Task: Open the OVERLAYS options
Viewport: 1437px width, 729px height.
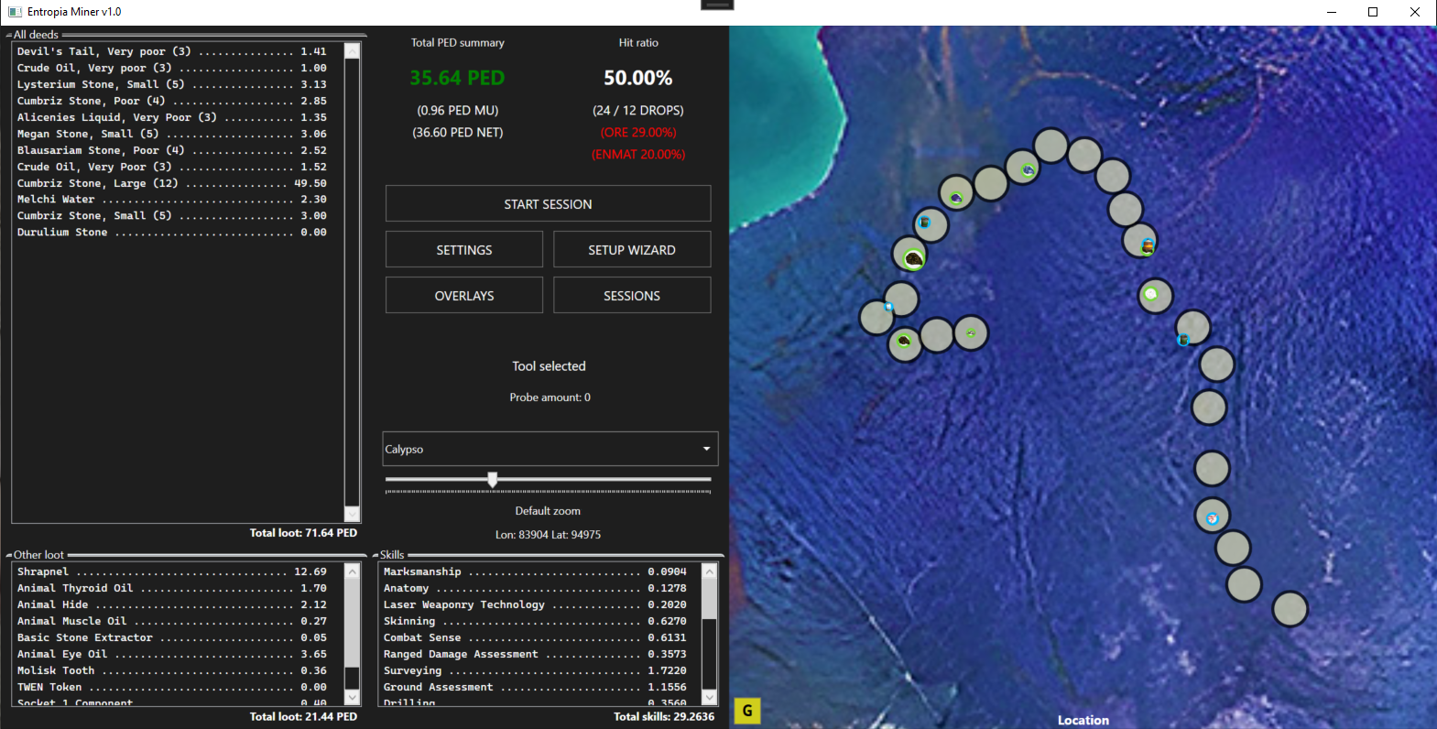Action: [463, 296]
